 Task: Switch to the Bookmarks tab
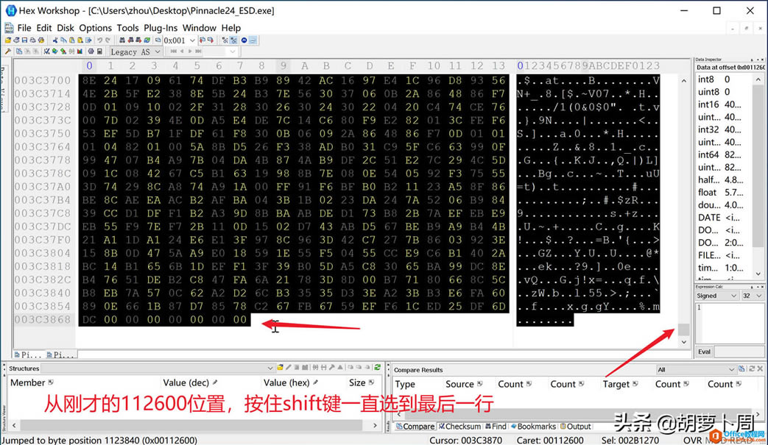(x=533, y=427)
